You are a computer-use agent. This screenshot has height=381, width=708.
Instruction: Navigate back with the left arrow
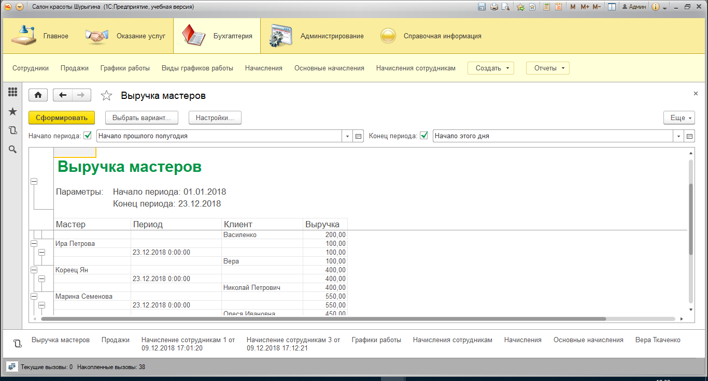click(x=63, y=95)
